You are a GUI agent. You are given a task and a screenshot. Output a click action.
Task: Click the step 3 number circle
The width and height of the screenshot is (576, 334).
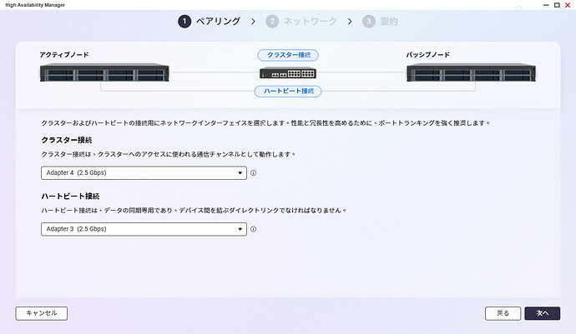click(369, 21)
